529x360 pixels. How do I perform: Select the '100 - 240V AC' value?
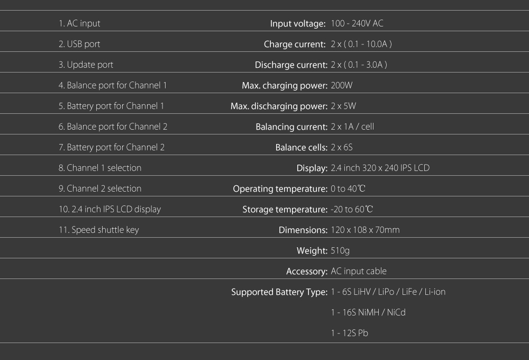click(x=357, y=23)
